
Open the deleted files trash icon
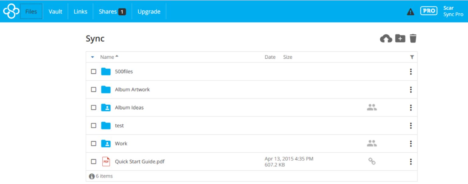(x=413, y=38)
